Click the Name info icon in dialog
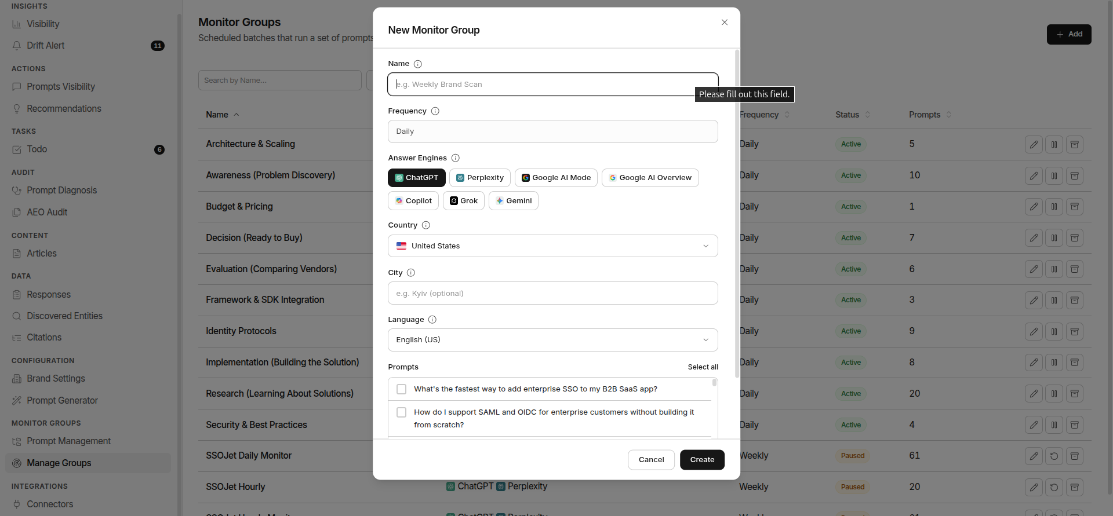The width and height of the screenshot is (1113, 516). (x=417, y=64)
